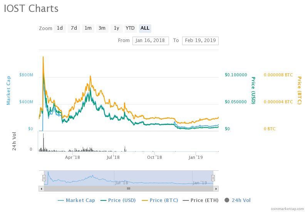Click the coinmarketcap.com credit link
Screen dimensions: 308x212
[287, 209]
